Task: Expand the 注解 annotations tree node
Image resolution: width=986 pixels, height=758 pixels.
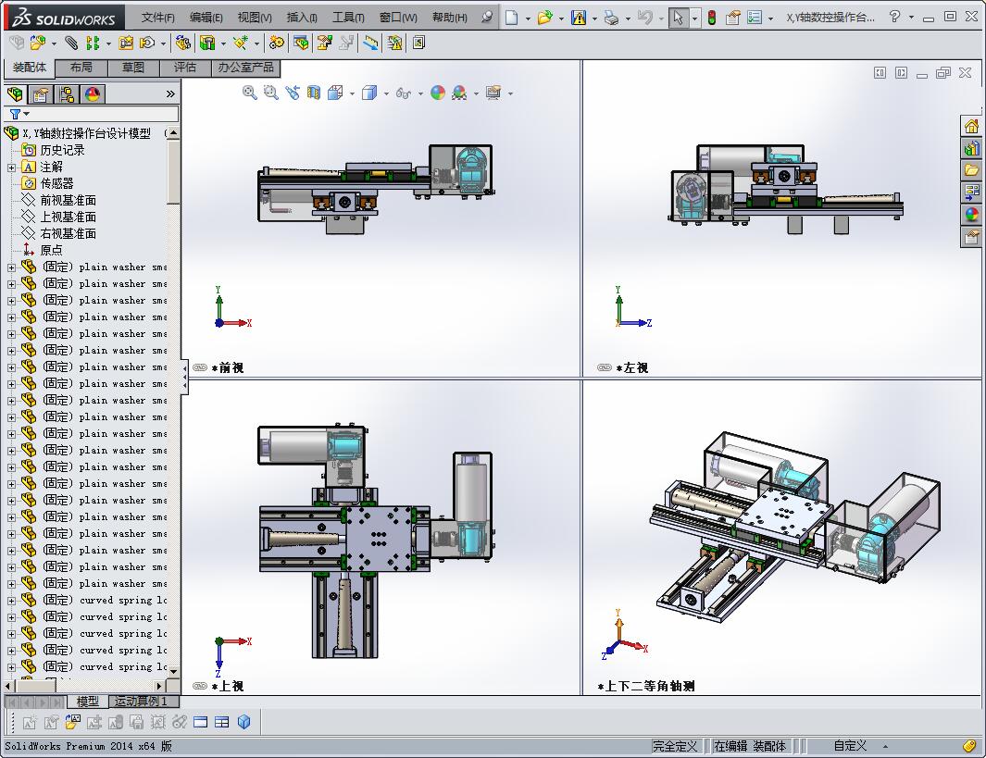Action: tap(11, 168)
